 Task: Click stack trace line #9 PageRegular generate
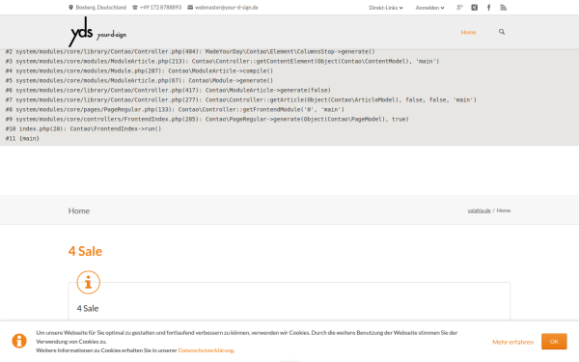(x=207, y=119)
